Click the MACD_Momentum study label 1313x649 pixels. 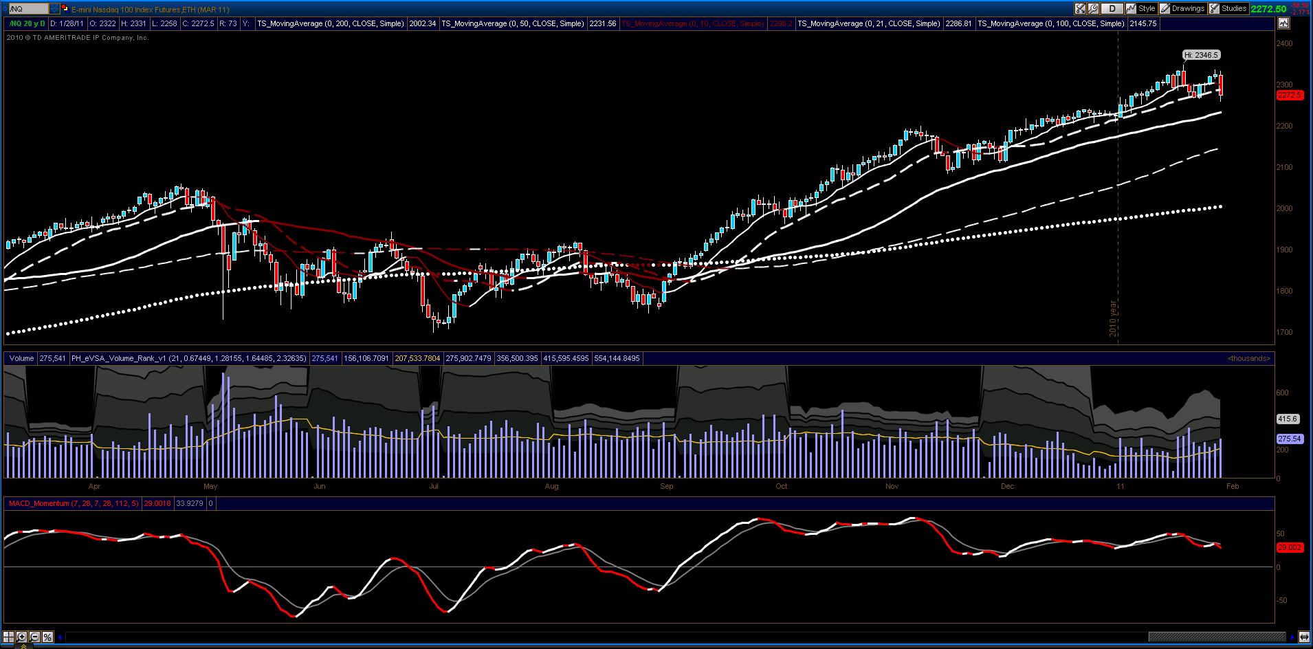tap(74, 504)
